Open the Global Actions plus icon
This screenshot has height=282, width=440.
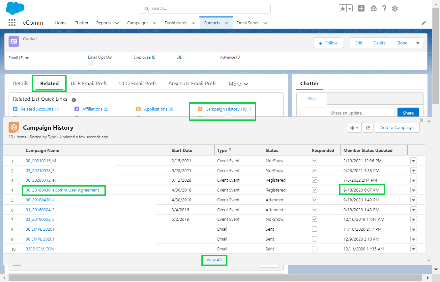[361, 9]
